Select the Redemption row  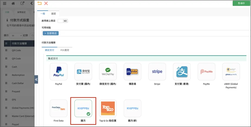point(19,75)
